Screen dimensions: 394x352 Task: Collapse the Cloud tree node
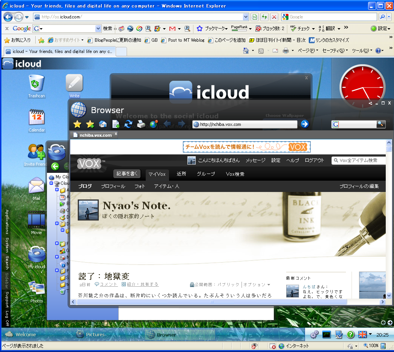click(x=51, y=183)
